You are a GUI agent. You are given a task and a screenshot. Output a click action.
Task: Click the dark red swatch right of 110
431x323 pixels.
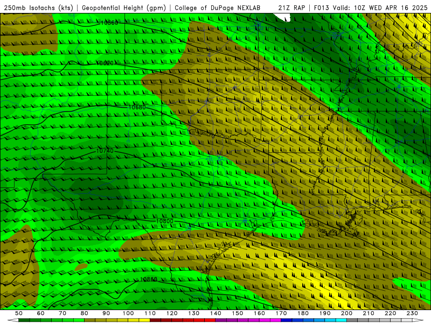(x=155, y=320)
